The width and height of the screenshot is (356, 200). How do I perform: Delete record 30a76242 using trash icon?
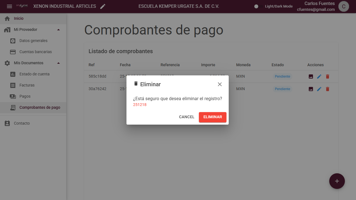coord(328,89)
